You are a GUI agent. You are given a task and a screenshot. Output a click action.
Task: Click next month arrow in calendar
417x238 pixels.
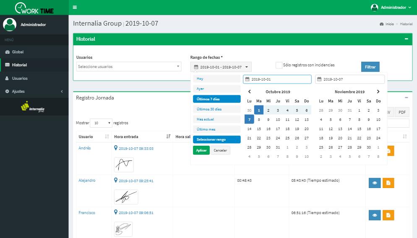point(378,92)
